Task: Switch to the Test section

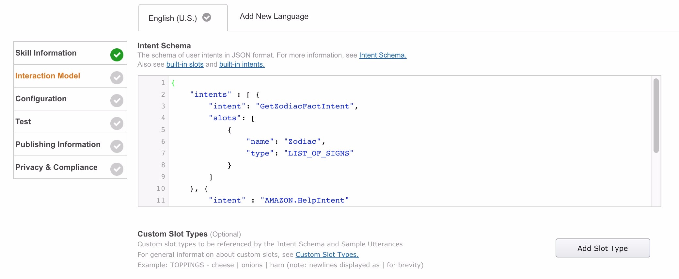Action: pos(70,122)
